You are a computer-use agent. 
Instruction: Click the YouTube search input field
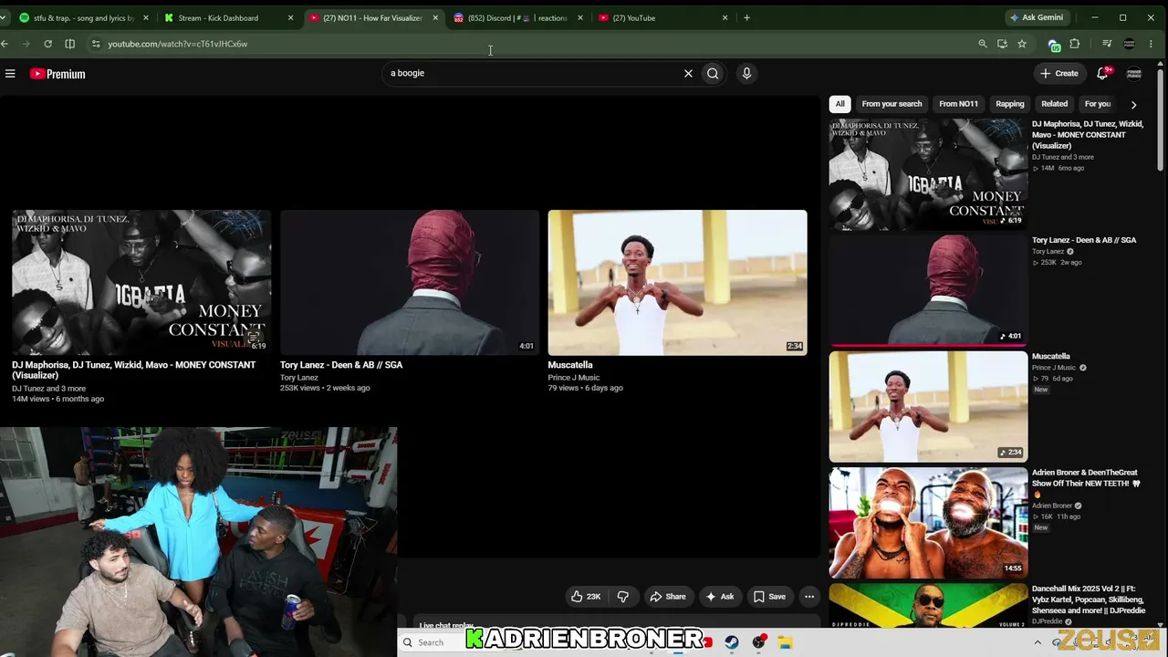(x=533, y=74)
